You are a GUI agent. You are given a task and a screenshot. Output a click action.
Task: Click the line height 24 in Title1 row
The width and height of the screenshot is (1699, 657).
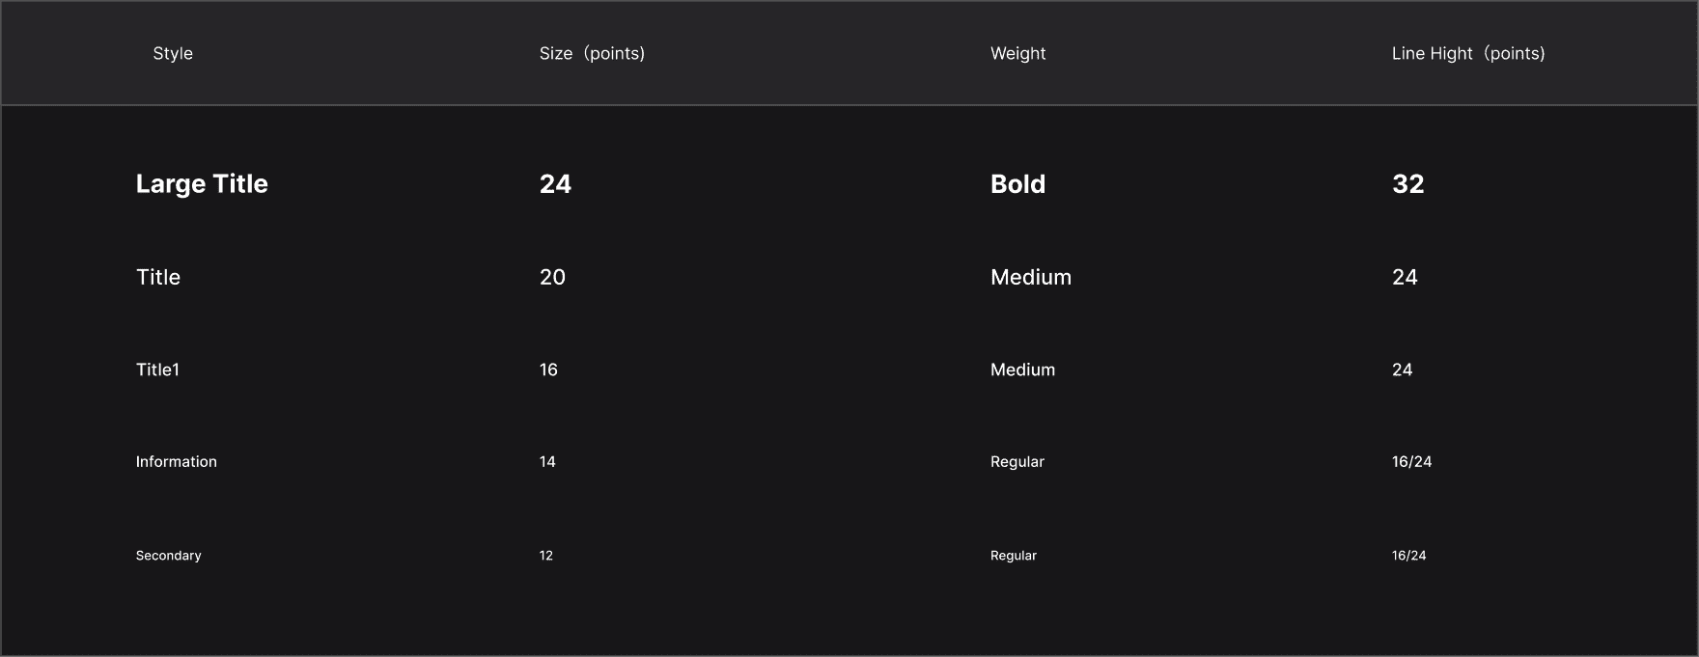(1402, 370)
